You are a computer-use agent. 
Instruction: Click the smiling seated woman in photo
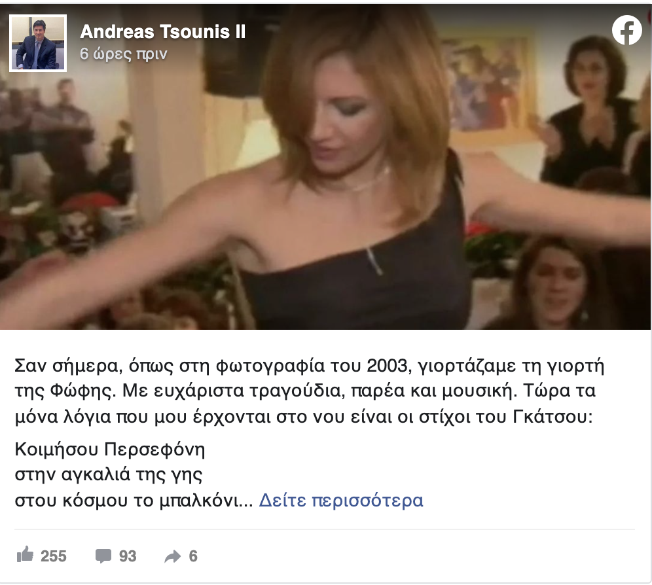coord(553,283)
